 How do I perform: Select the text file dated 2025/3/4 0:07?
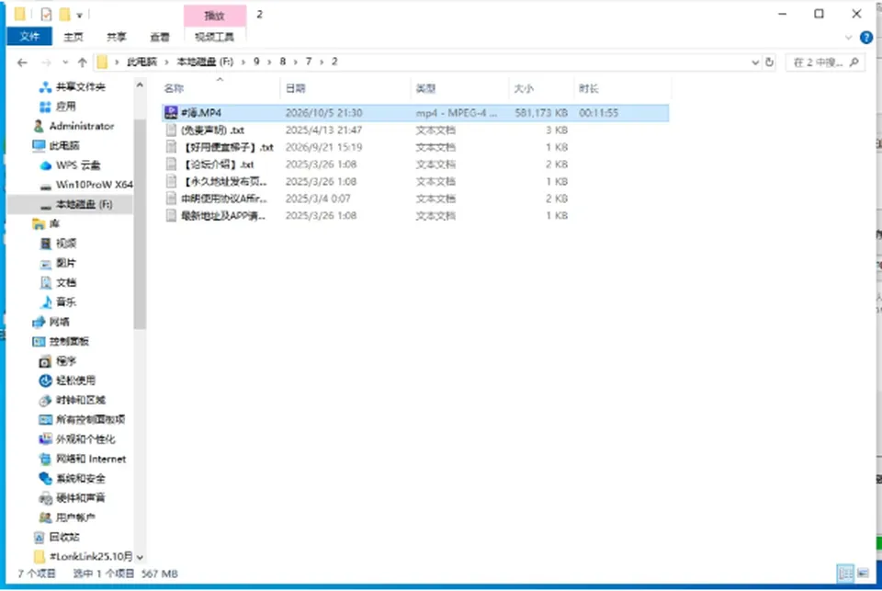(415, 199)
